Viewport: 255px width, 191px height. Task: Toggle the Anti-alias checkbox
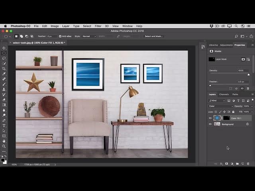point(60,36)
